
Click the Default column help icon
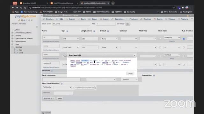pyautogui.click(x=108, y=31)
